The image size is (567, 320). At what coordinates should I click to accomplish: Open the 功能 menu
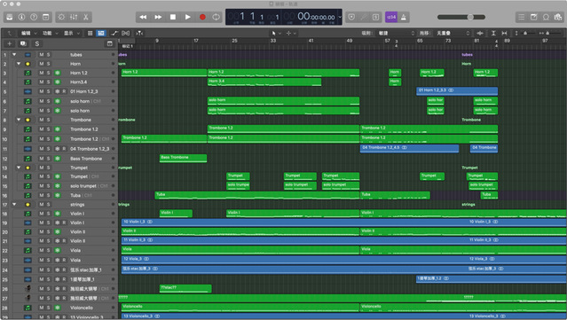pos(50,33)
